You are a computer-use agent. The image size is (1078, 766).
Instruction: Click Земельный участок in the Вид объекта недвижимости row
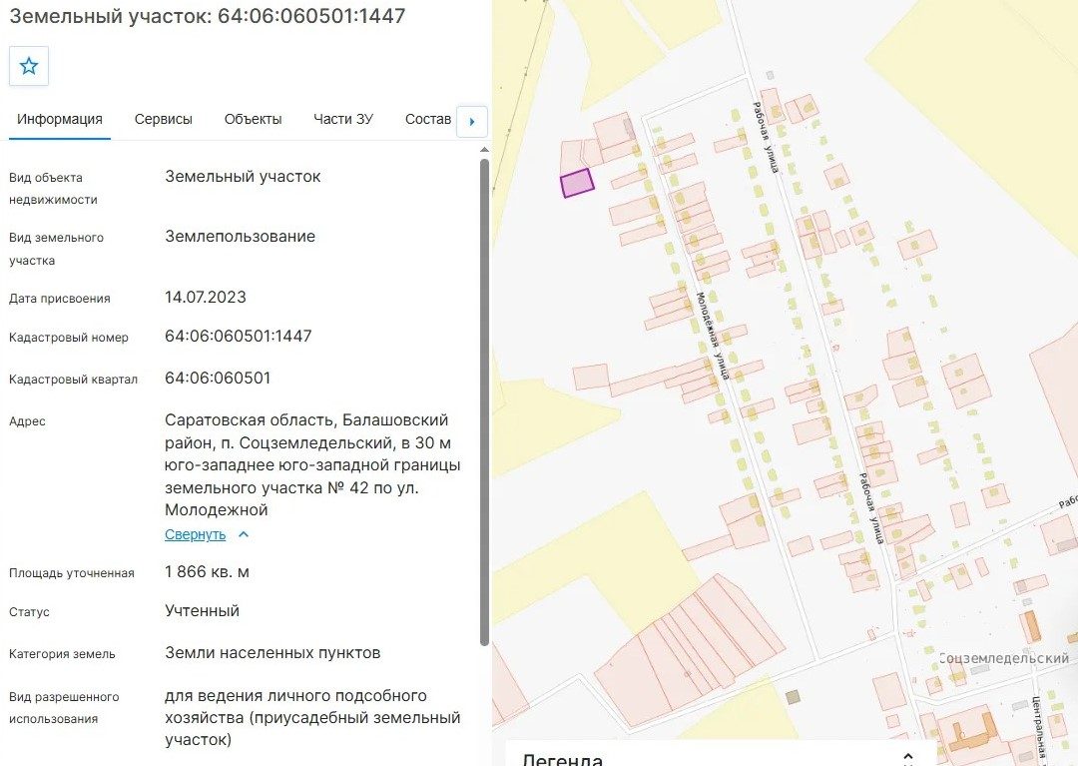pyautogui.click(x=243, y=177)
